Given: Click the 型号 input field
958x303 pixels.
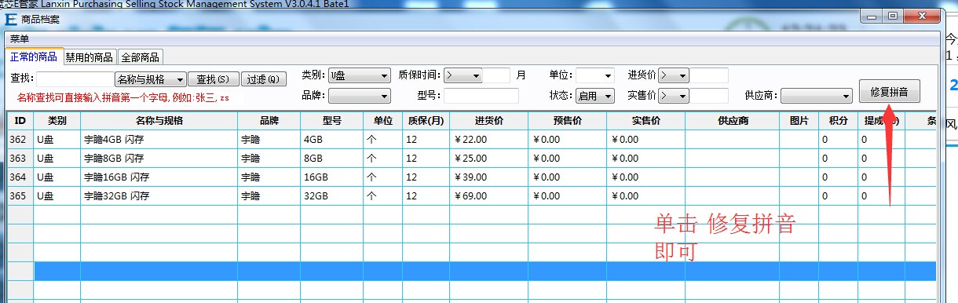Looking at the screenshot, I should [481, 96].
